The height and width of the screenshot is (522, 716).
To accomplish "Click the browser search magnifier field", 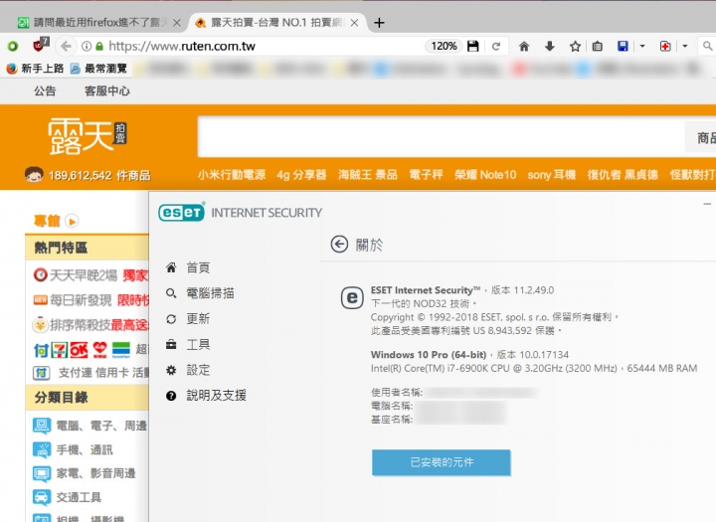I will coord(708,46).
